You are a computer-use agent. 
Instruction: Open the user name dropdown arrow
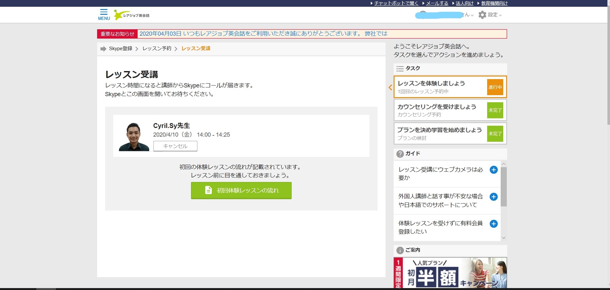[x=472, y=15]
